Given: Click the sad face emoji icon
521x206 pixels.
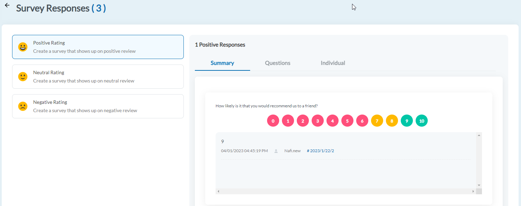Looking at the screenshot, I should (x=23, y=106).
